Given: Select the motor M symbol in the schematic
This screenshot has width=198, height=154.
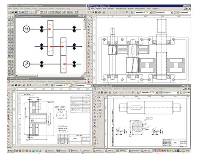Looking at the screenshot, I should click(x=26, y=29).
